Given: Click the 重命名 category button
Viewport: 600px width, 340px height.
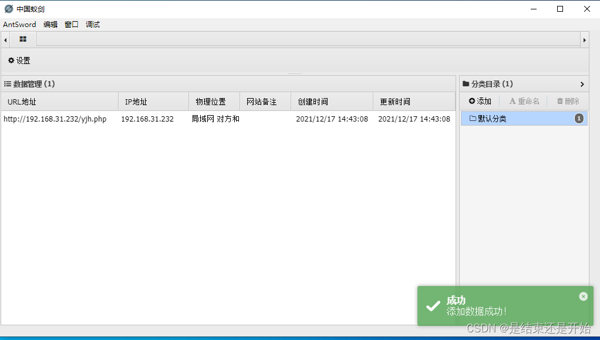Looking at the screenshot, I should point(524,101).
